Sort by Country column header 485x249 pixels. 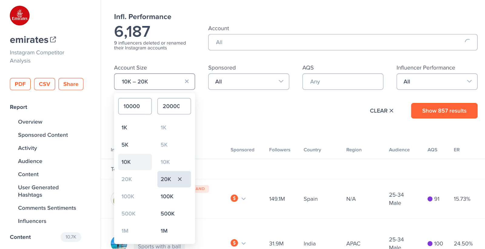tap(312, 150)
